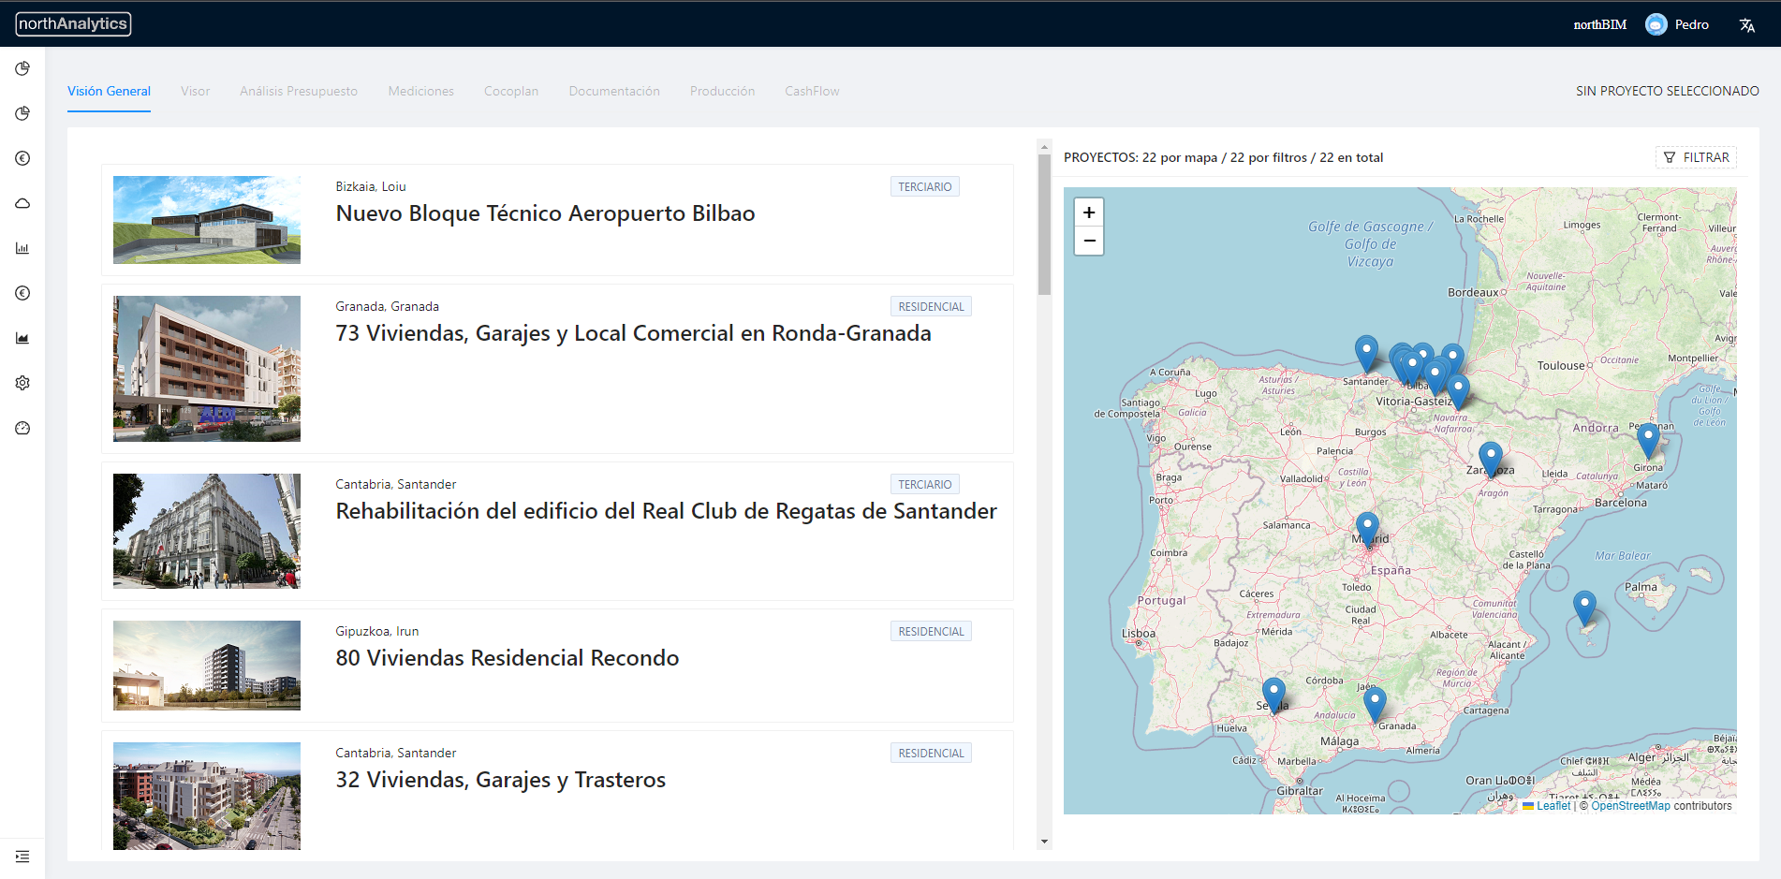Click the 32 Viviendas aerial view thumbnail

(x=207, y=796)
